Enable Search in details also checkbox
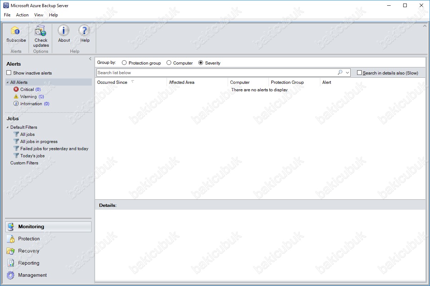430x286 pixels. tap(360, 73)
